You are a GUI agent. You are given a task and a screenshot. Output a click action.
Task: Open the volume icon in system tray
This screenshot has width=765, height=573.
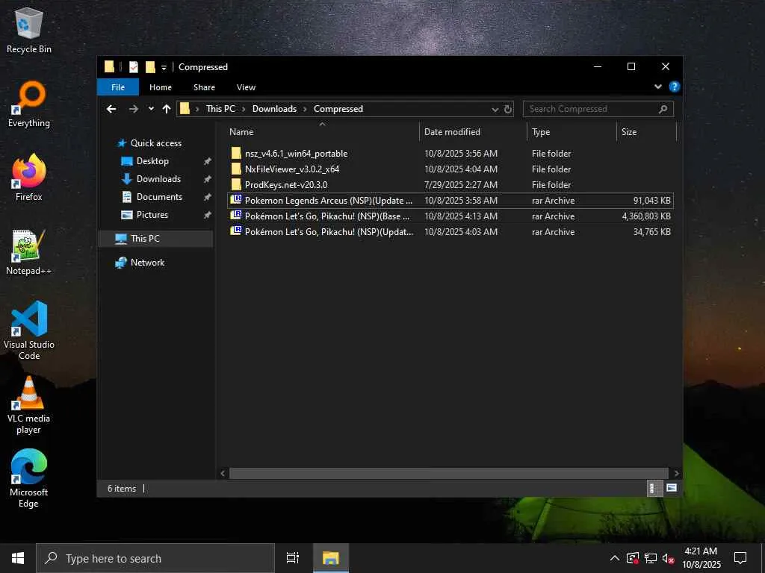click(668, 558)
